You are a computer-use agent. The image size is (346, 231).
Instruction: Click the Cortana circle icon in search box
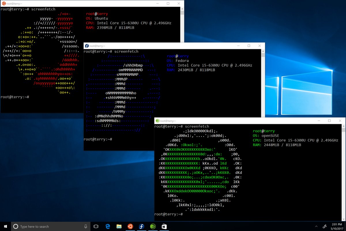point(16,226)
